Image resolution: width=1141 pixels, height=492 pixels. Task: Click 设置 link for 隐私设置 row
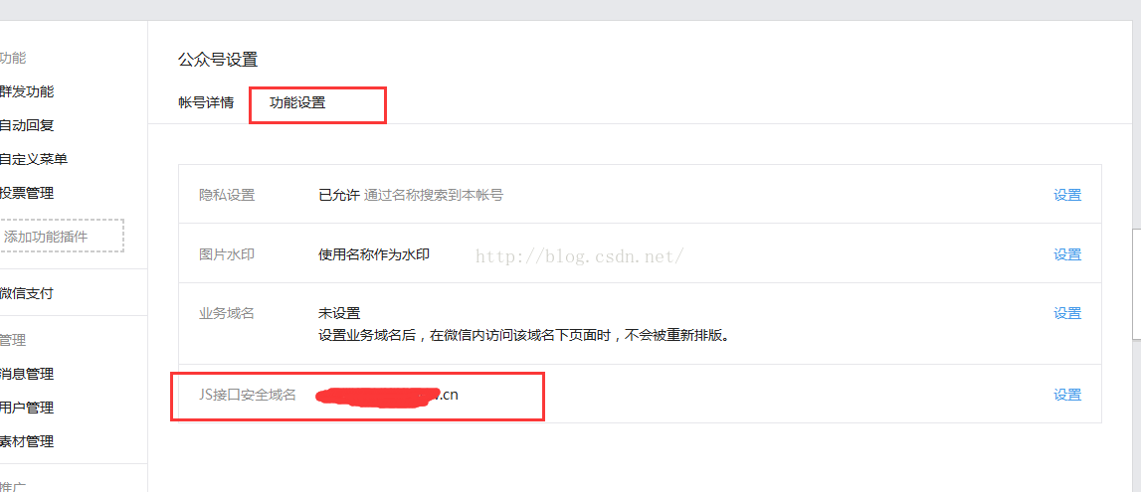(x=1067, y=195)
